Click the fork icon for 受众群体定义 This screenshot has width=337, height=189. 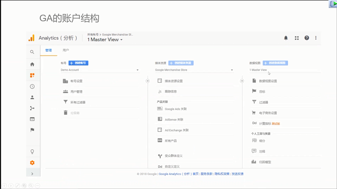pyautogui.click(x=160, y=156)
